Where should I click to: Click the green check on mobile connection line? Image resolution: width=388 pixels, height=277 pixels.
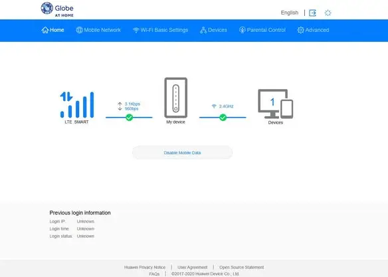[129, 117]
